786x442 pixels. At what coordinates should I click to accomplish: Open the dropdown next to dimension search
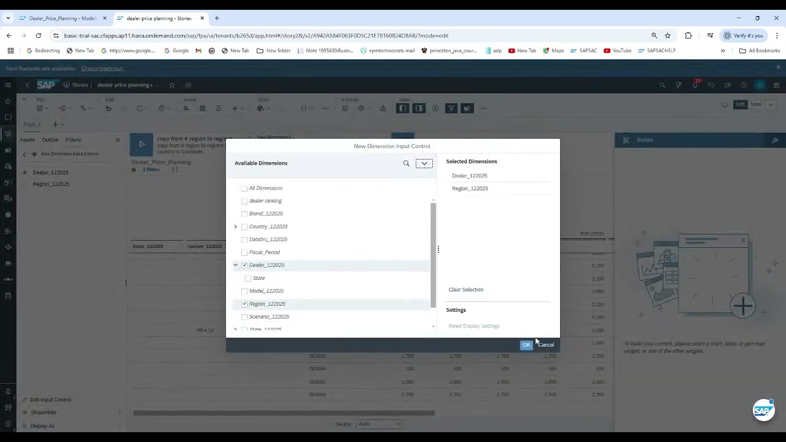pos(424,163)
